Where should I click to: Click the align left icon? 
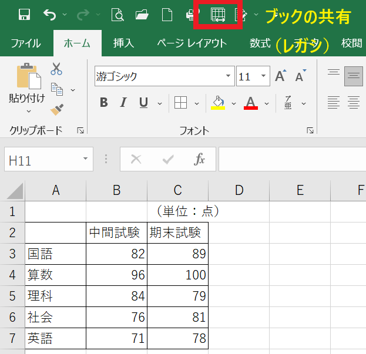(334, 102)
